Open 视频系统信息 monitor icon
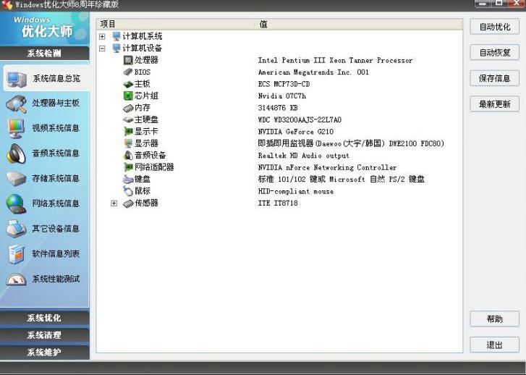This screenshot has width=526, height=375. tap(16, 128)
